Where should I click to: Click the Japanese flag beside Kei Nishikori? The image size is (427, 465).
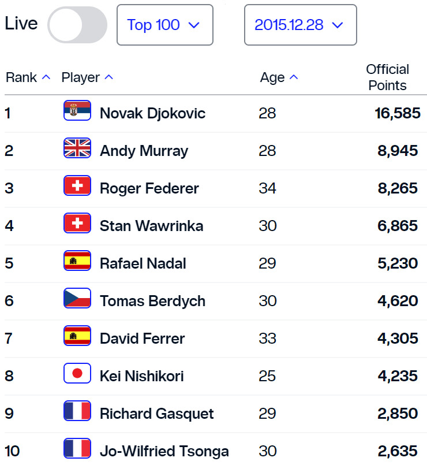tap(77, 374)
